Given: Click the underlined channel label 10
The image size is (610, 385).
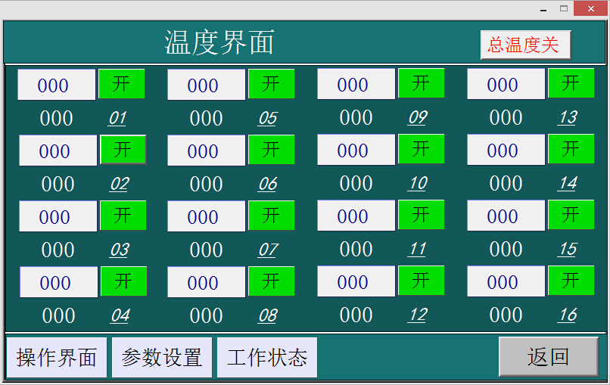Looking at the screenshot, I should (x=417, y=183).
